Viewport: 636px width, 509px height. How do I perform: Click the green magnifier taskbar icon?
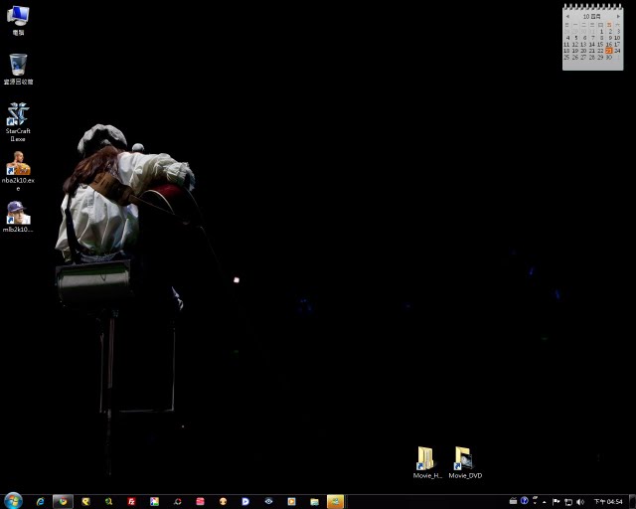(108, 502)
